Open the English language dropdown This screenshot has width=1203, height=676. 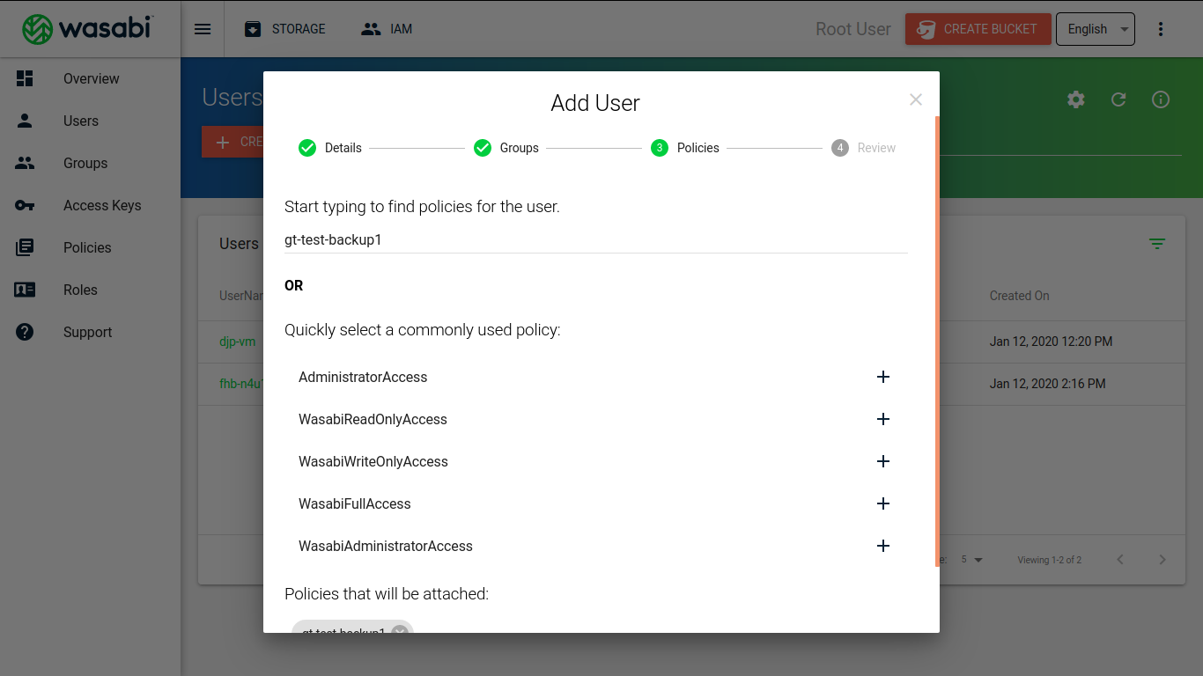pyautogui.click(x=1096, y=29)
